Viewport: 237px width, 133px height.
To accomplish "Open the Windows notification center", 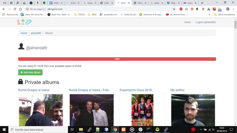I will pos(231,130).
